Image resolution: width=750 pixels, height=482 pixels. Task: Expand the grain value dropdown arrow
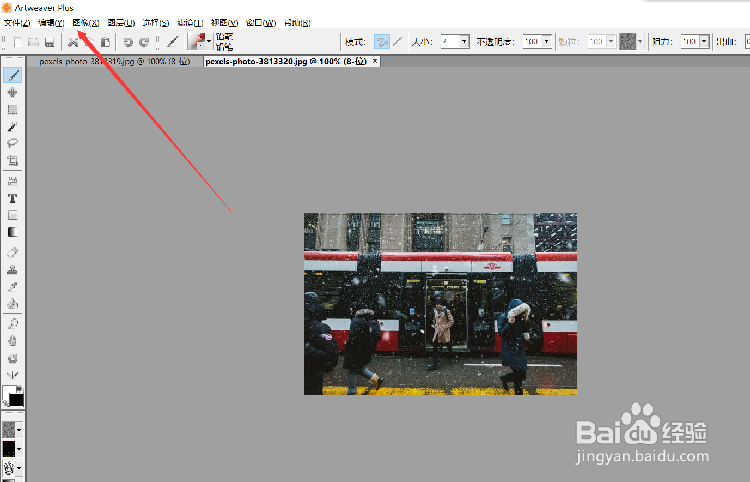point(611,41)
